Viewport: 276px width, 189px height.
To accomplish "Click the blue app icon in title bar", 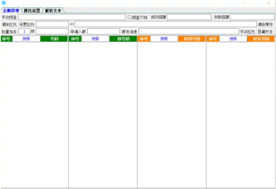I will [x=4, y=3].
